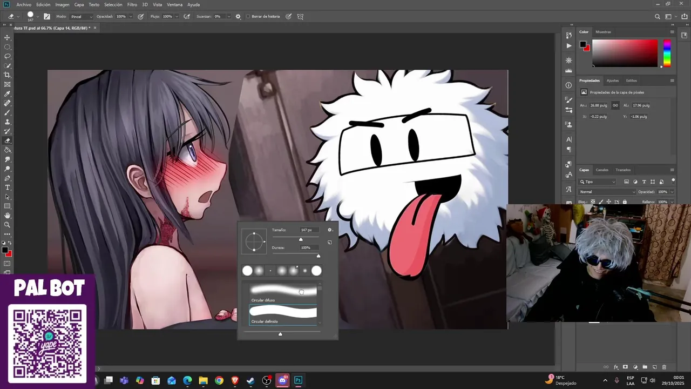Toggle airbrush build-up effects
This screenshot has width=691, height=389.
pos(187,16)
